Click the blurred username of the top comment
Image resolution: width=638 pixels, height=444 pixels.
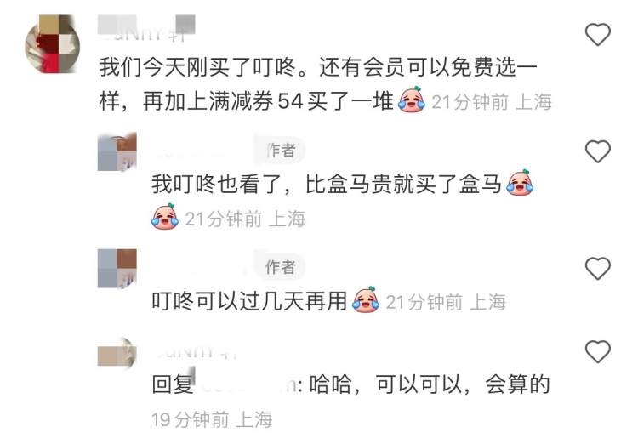(146, 28)
